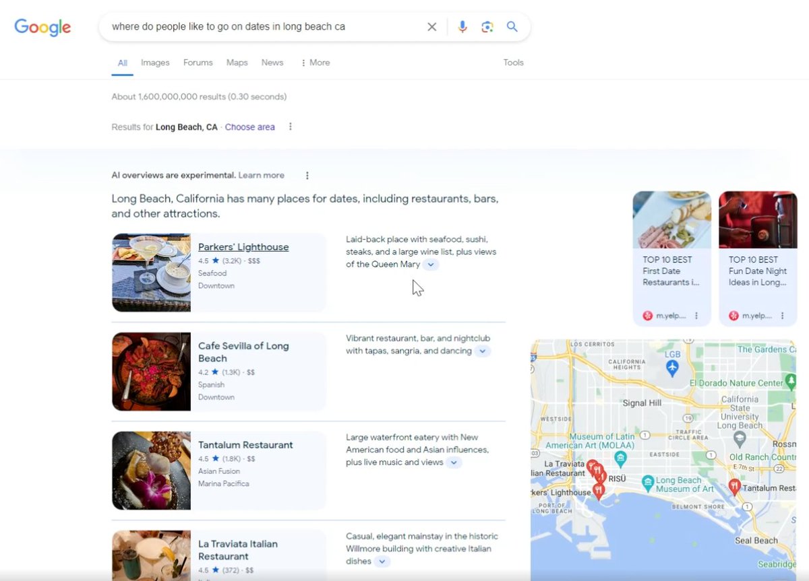Click LGB airport marker on map

point(672,367)
